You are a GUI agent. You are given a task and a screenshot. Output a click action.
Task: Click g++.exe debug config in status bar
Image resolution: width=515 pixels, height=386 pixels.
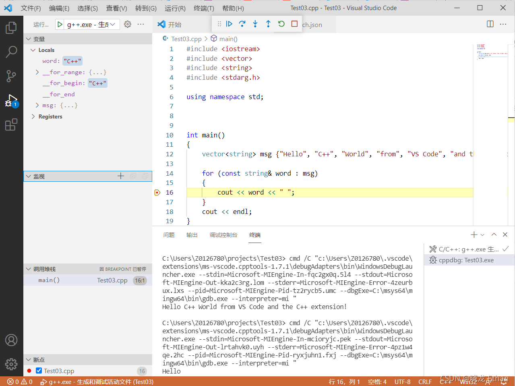tap(97, 382)
